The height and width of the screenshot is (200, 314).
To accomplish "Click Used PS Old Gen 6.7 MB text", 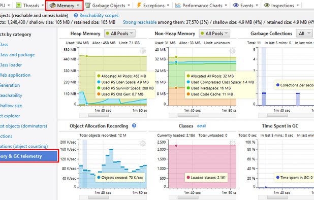I will (x=122, y=94).
